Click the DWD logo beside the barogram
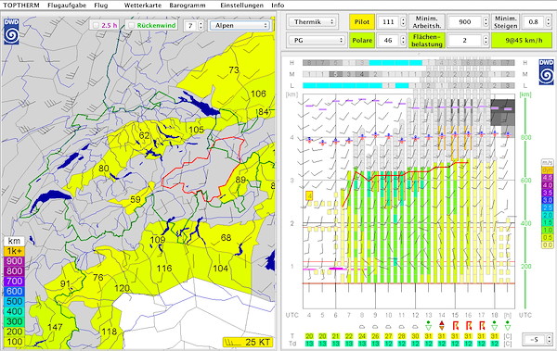This screenshot has height=351, width=557. point(546,72)
